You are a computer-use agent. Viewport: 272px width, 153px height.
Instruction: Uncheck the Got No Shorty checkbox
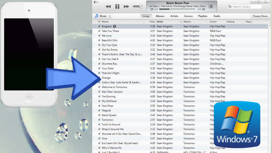(99, 50)
